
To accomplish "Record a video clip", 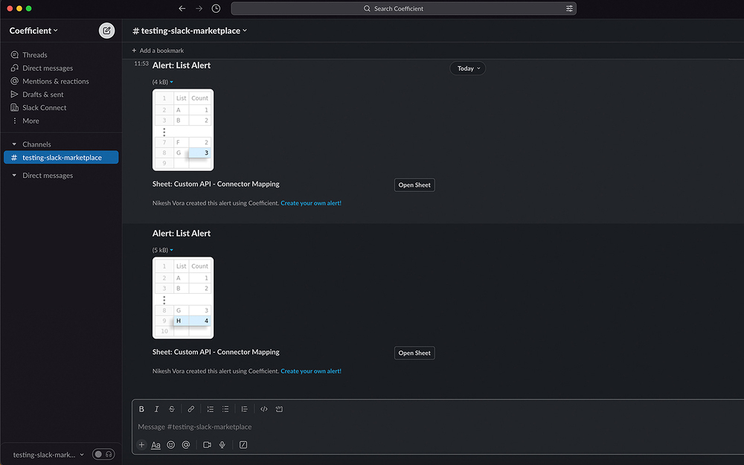I will [207, 445].
